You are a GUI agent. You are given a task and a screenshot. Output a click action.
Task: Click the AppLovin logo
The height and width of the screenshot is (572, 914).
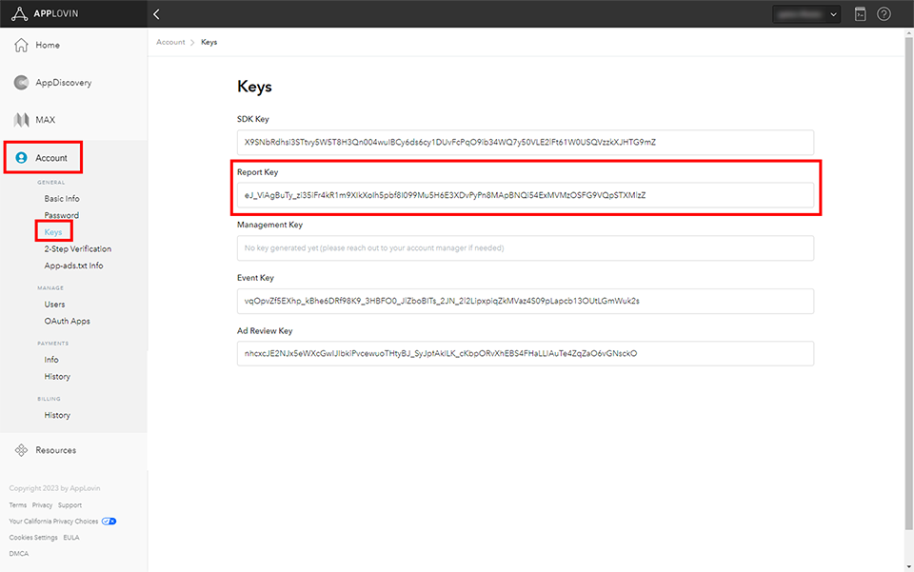(x=45, y=13)
